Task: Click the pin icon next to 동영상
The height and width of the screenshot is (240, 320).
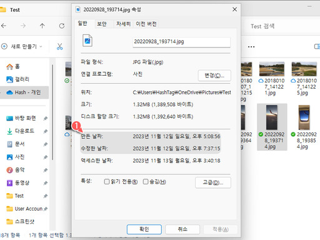Action: (x=46, y=183)
